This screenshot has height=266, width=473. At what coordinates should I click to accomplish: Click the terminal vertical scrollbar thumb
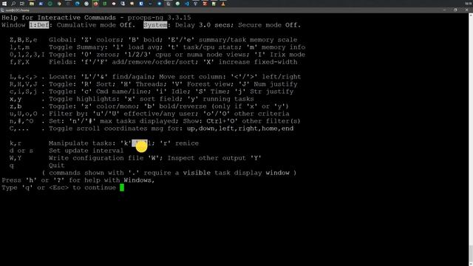(x=471, y=254)
